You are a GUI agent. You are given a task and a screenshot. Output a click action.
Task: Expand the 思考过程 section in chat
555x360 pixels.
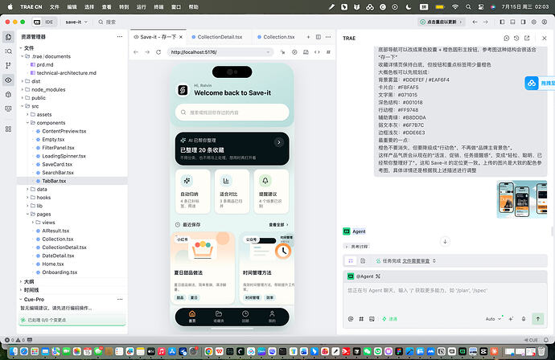356,247
